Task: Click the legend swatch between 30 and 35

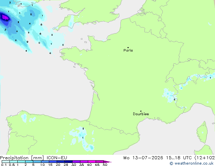Action: click(x=76, y=162)
